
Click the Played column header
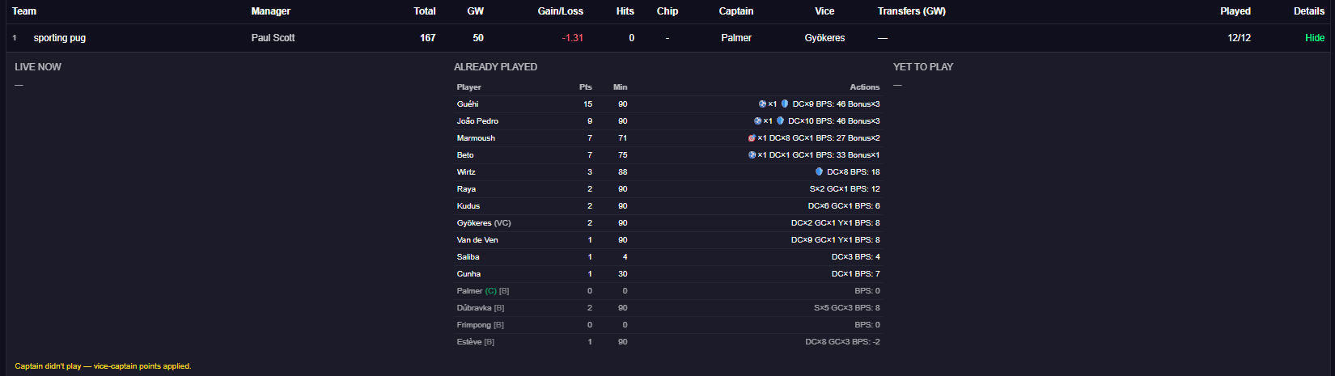1235,11
